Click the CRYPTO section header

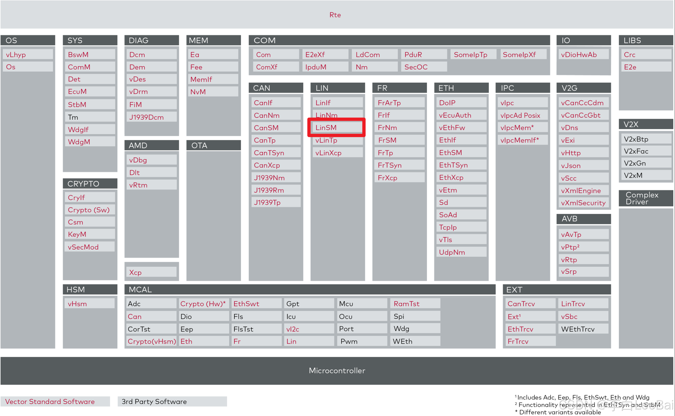[x=90, y=183]
